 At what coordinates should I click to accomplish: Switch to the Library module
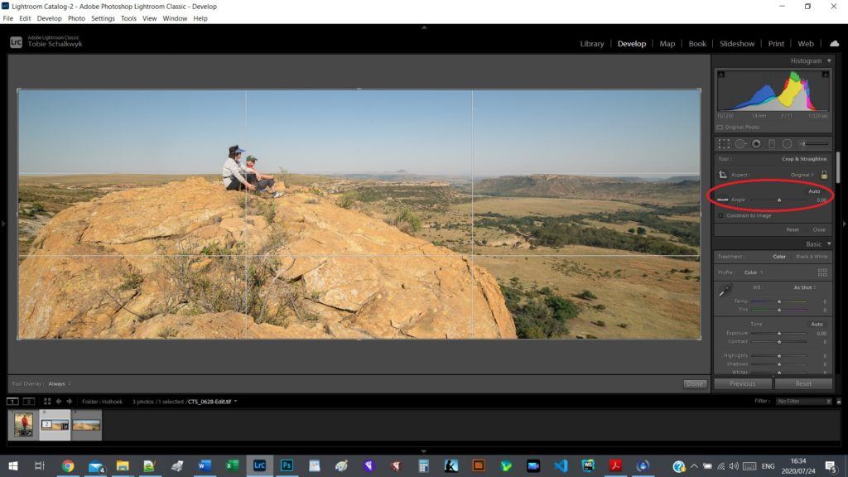tap(592, 44)
